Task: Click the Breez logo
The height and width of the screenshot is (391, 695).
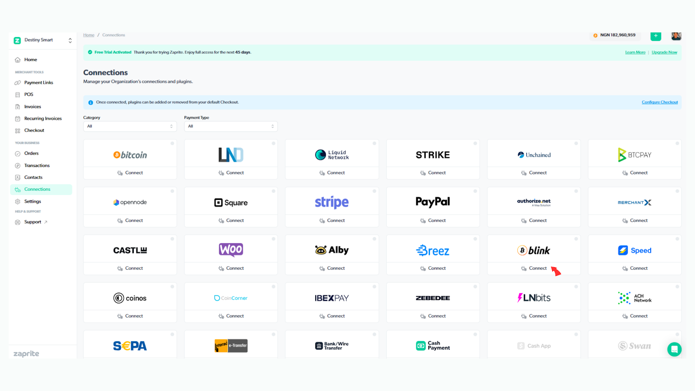Action: coord(433,251)
